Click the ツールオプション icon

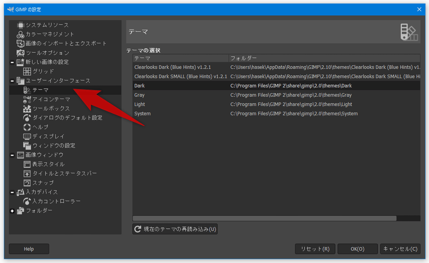[x=20, y=53]
